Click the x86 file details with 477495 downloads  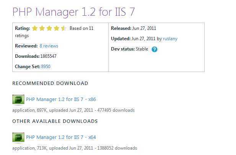click(x=73, y=110)
